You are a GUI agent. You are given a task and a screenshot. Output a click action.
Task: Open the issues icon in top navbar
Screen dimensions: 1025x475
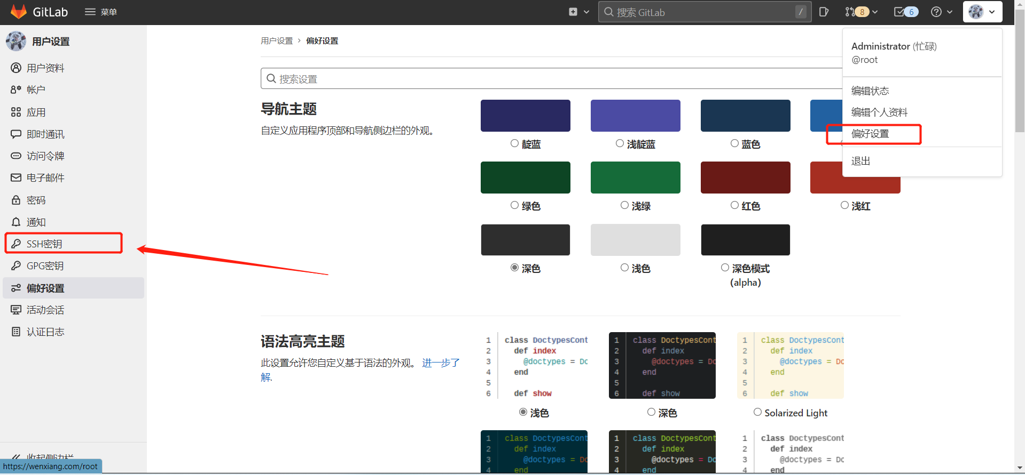point(824,12)
